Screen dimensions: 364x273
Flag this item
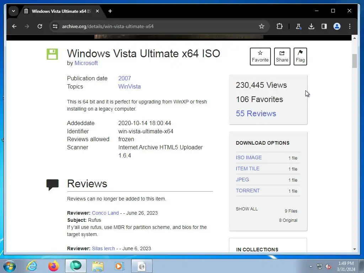coord(300,57)
